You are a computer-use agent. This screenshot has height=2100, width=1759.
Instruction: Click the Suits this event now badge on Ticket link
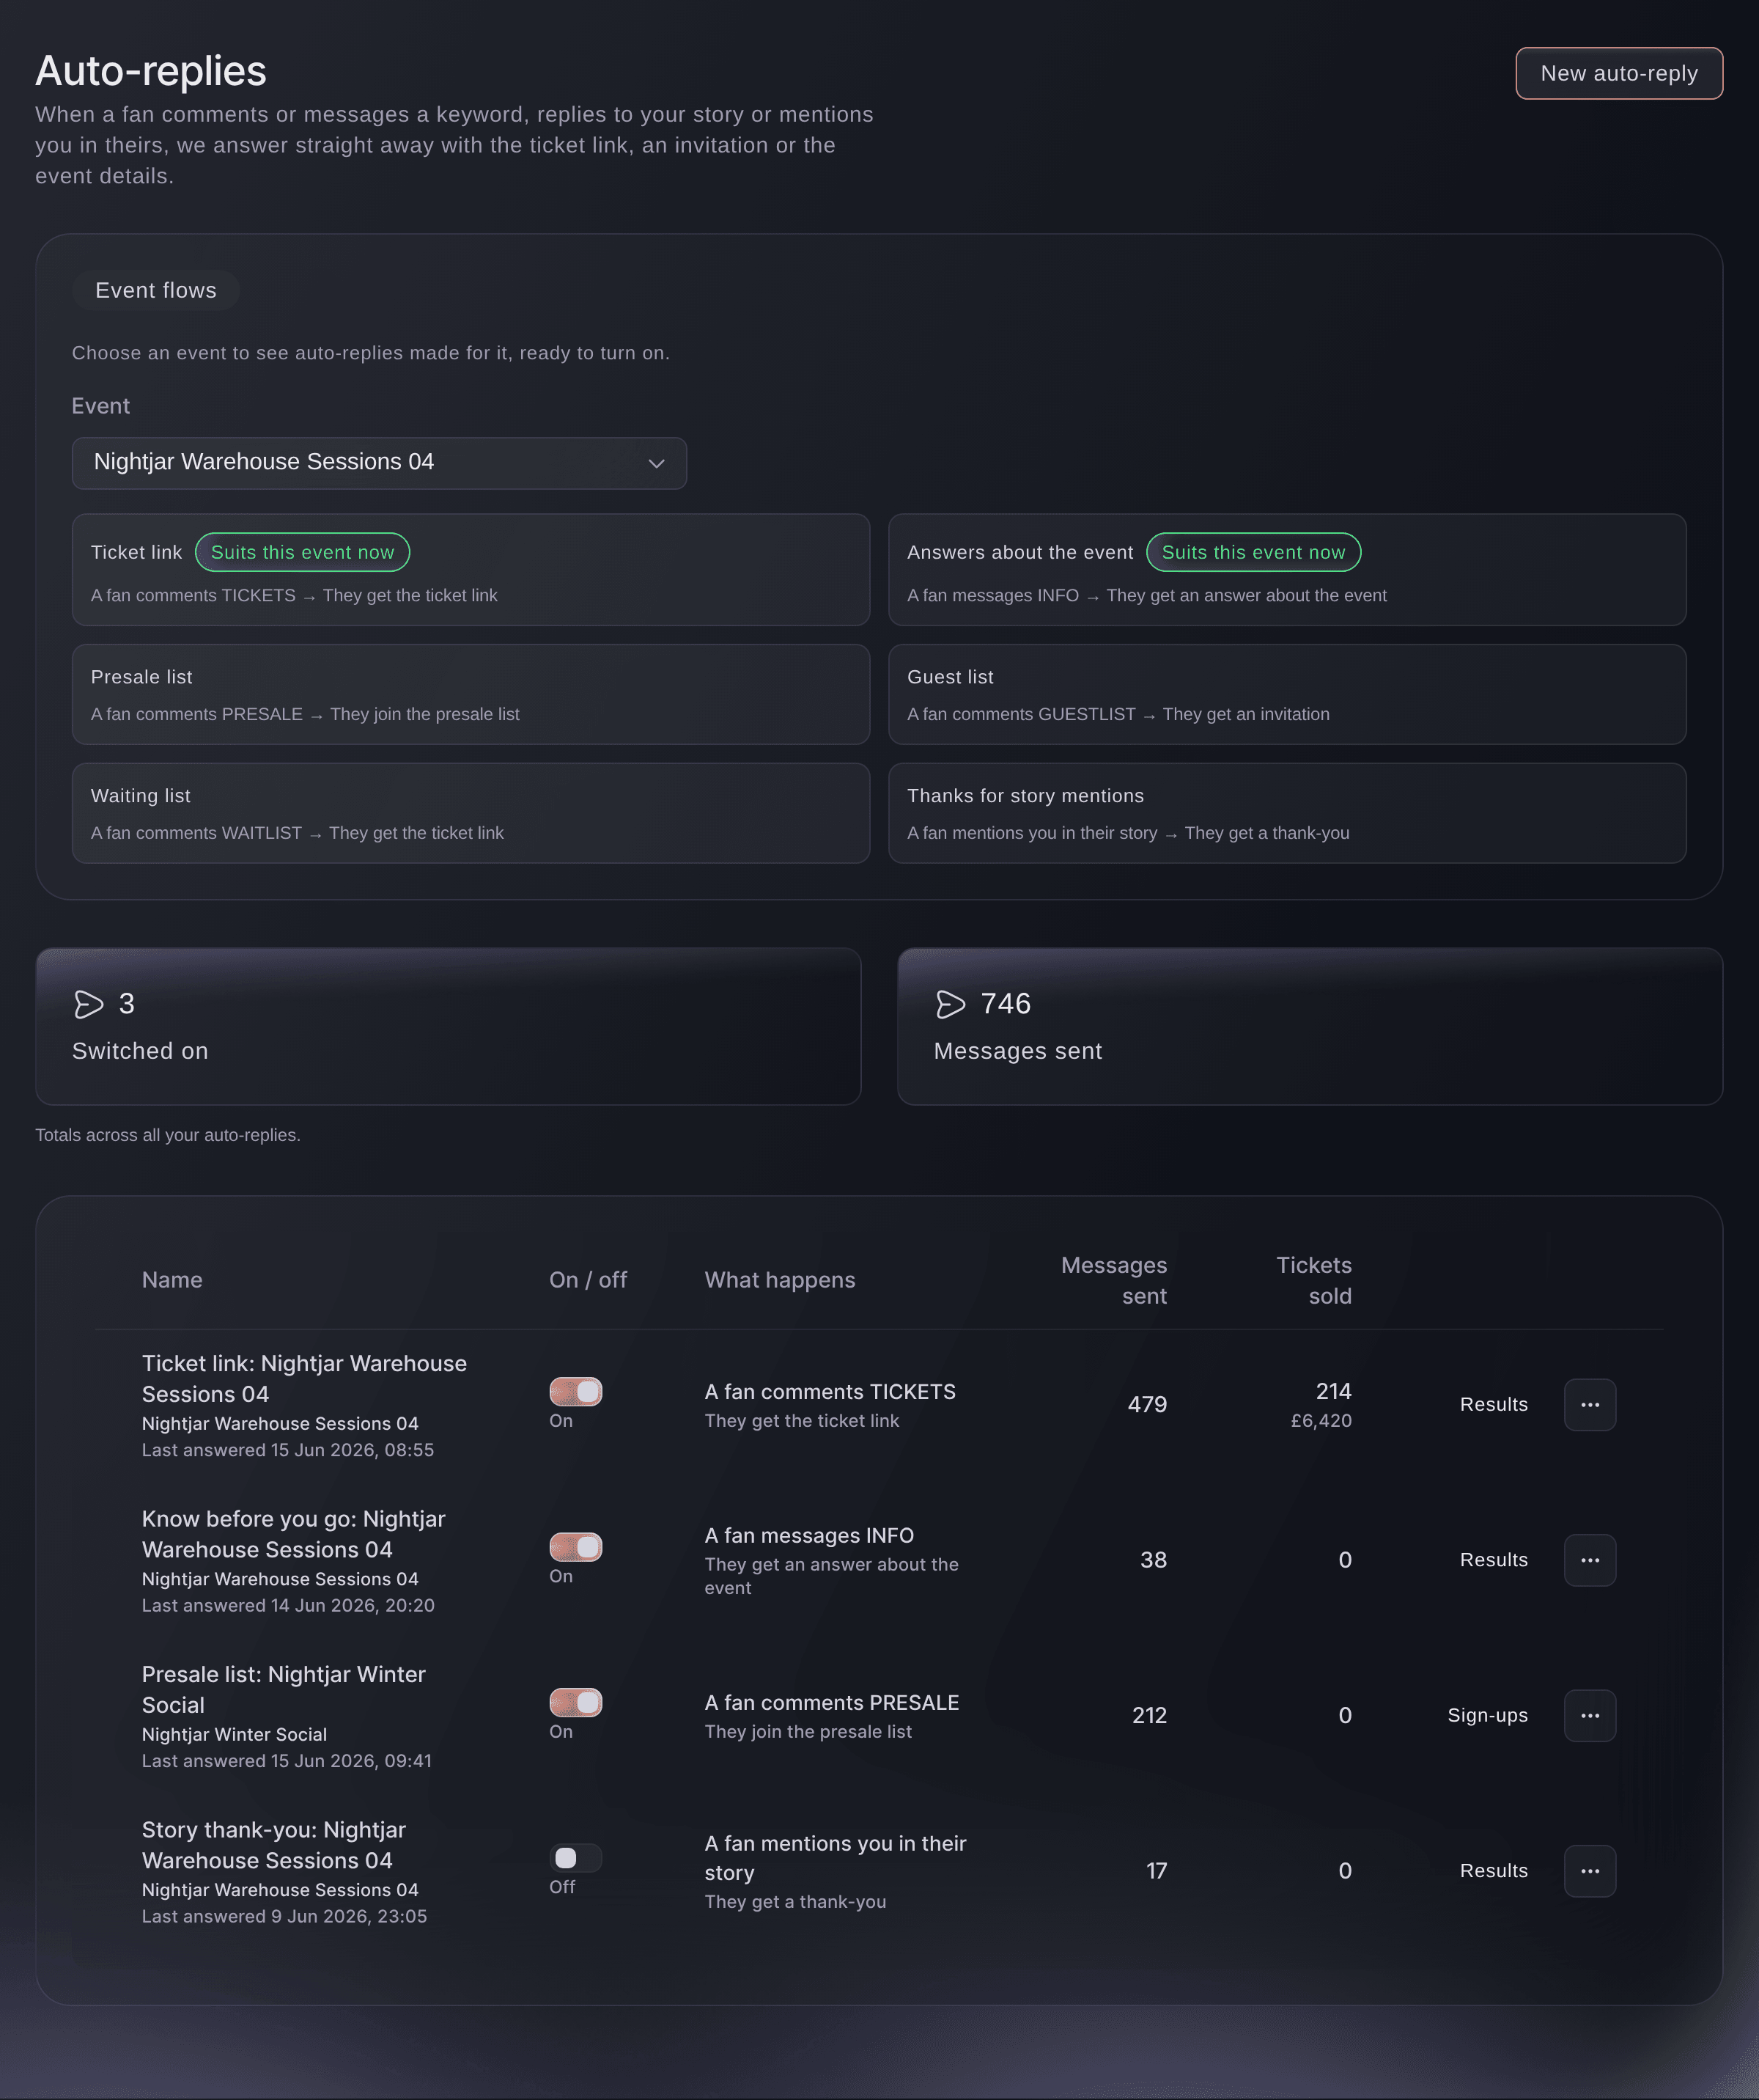[302, 552]
